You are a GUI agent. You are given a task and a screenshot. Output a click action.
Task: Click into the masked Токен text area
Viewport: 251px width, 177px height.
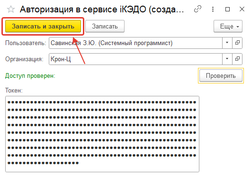[x=102, y=134]
